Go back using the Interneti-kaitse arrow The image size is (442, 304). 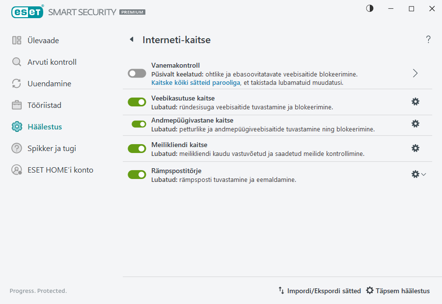pyautogui.click(x=132, y=40)
